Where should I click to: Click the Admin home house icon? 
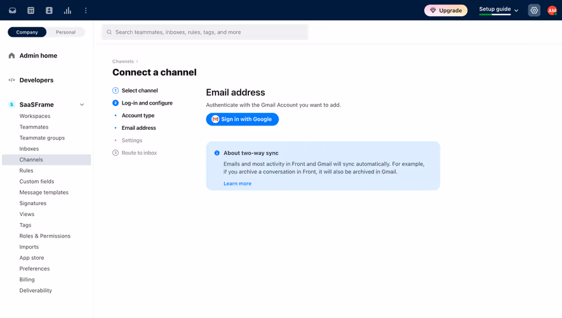11,56
